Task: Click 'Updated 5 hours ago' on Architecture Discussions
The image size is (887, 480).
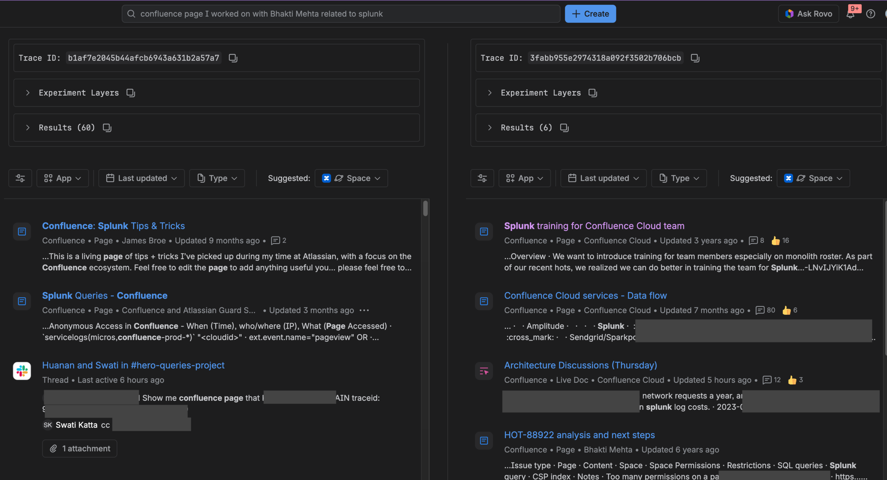Action: (712, 380)
